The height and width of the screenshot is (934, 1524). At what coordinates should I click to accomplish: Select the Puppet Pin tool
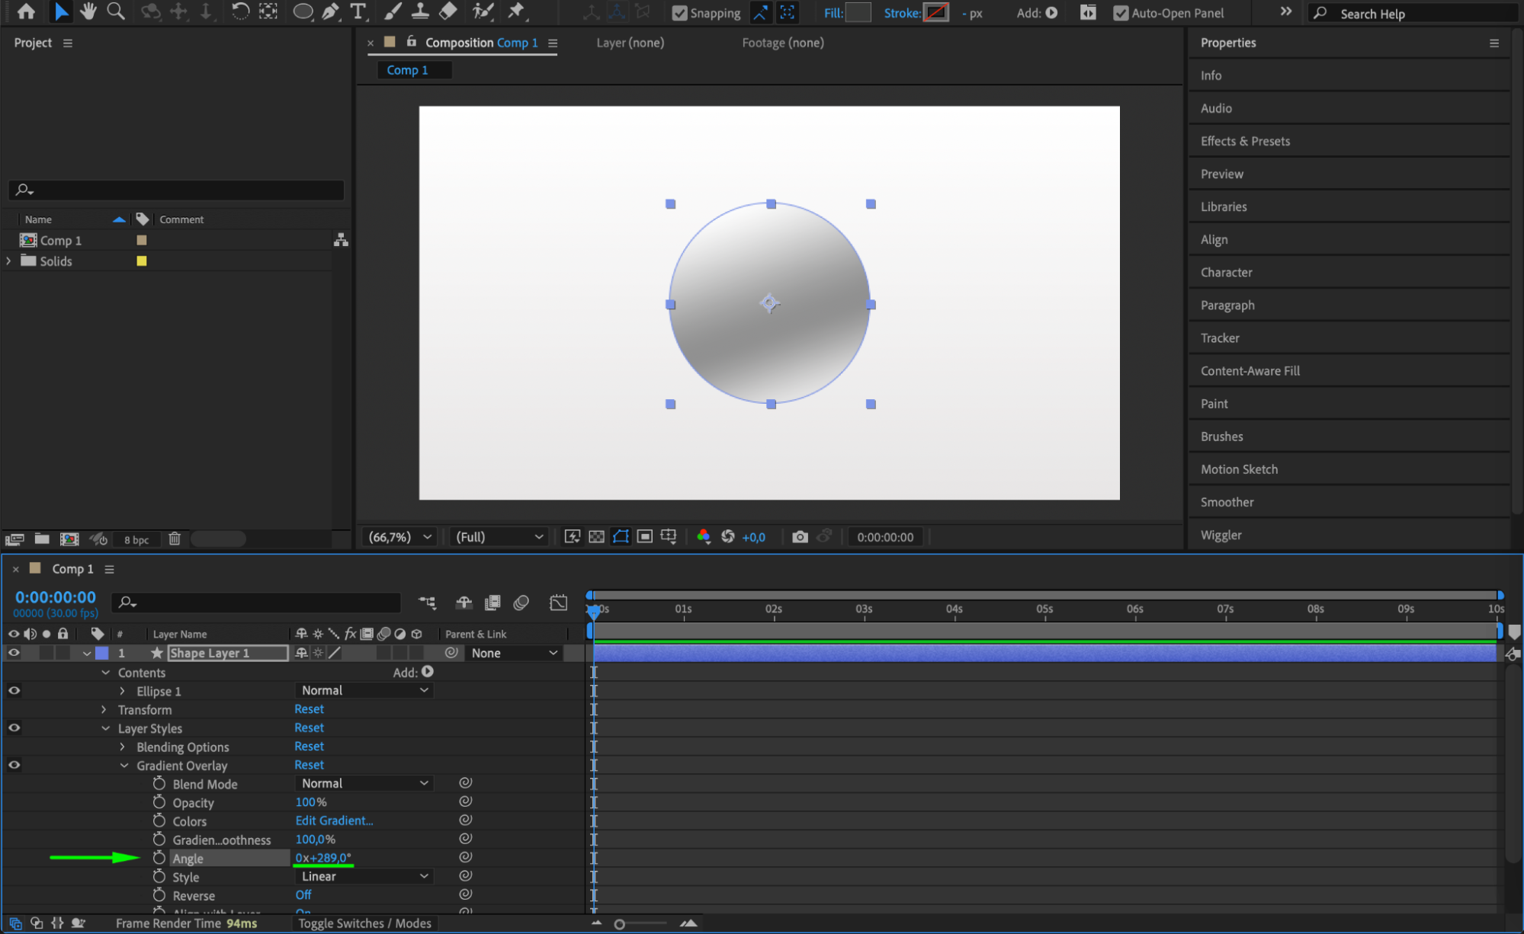tap(516, 11)
